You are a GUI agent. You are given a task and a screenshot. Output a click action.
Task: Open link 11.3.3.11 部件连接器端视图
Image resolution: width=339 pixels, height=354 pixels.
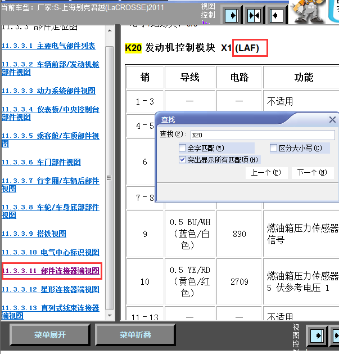[x=51, y=271]
